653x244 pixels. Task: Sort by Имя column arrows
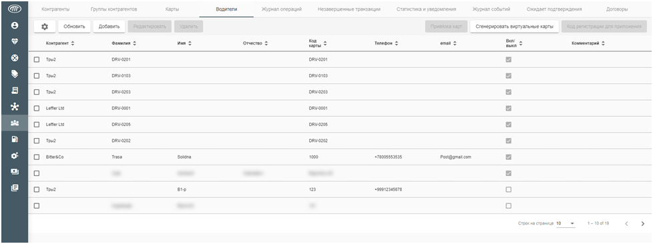coord(190,43)
